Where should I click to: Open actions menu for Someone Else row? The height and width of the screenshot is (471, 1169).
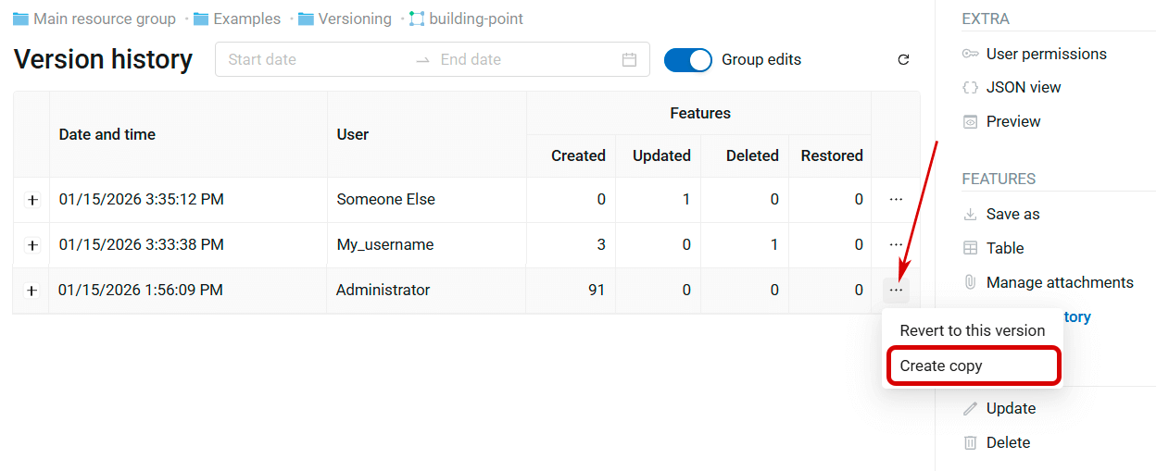pos(896,200)
